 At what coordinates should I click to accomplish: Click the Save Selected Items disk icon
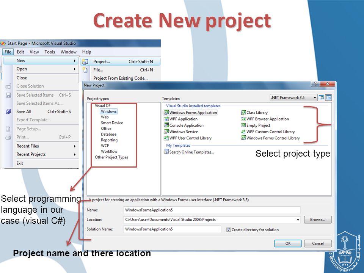(8, 95)
